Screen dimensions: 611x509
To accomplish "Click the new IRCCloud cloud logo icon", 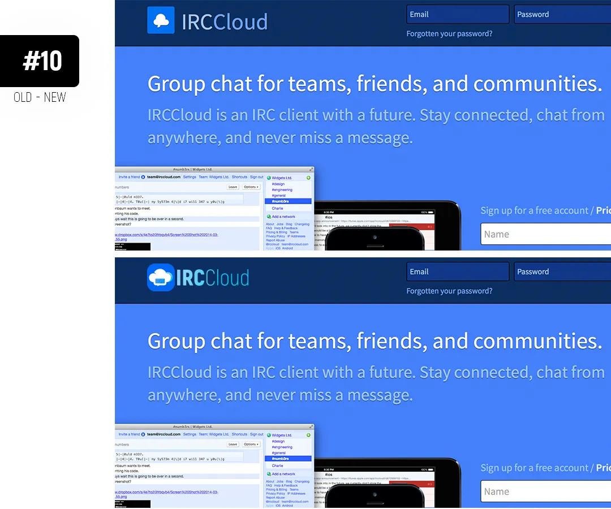I will coord(161,277).
